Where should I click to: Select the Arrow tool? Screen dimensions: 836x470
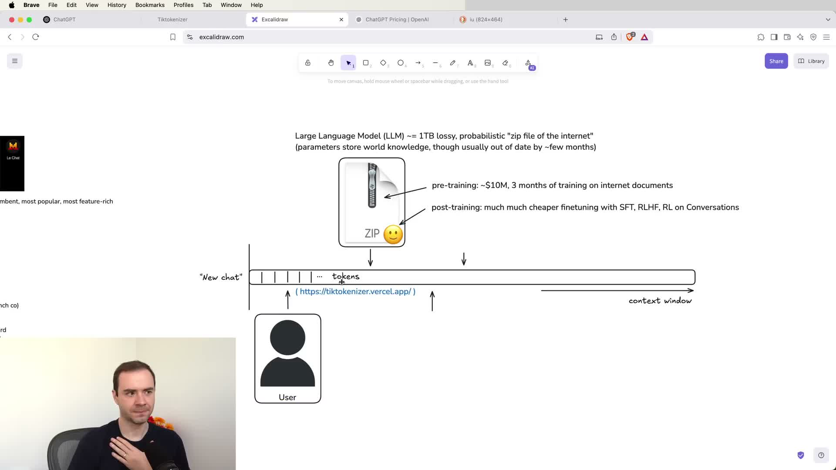418,63
